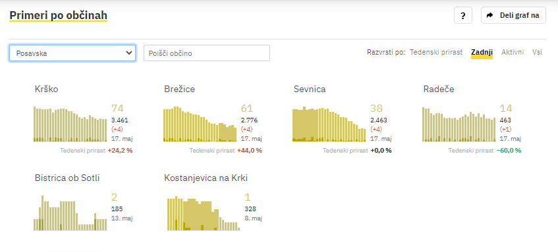This screenshot has height=252, width=558.
Task: Click the Sevnica cases chart
Action: 329,124
